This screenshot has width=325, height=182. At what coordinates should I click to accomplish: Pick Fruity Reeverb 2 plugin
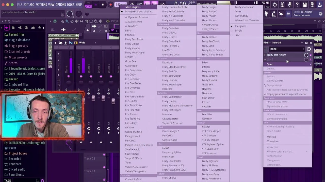(171, 46)
